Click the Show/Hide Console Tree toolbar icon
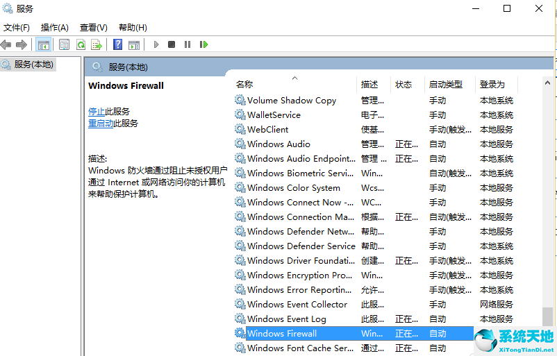557x356 pixels. pyautogui.click(x=44, y=44)
